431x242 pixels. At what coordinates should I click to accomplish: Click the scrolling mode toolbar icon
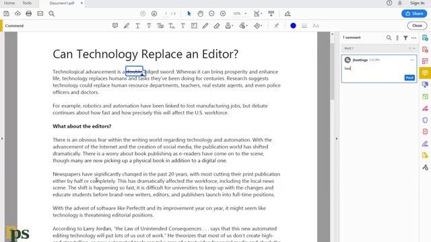click(x=271, y=13)
